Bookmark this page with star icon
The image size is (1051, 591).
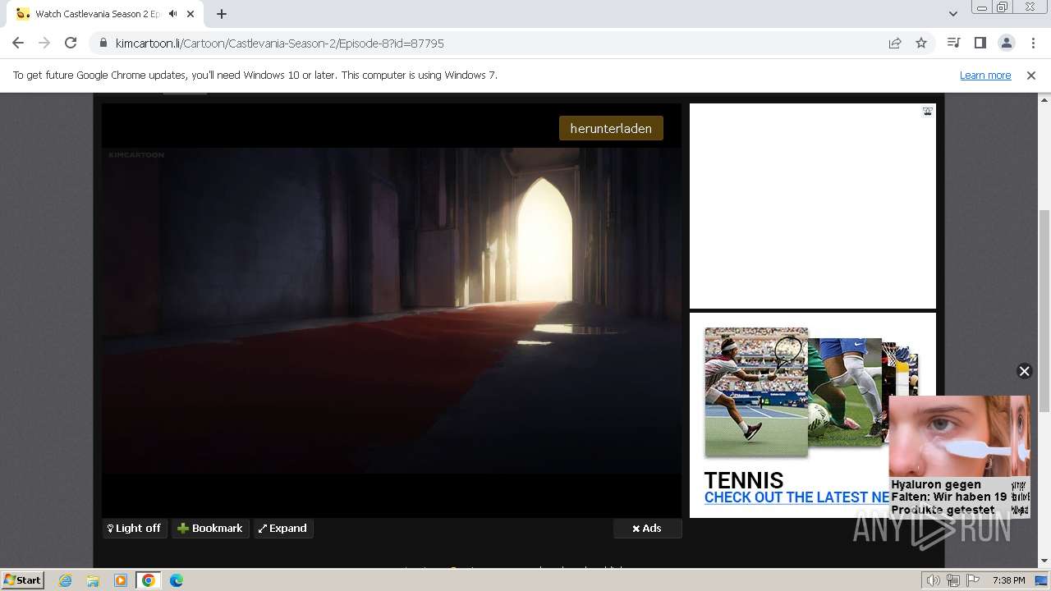click(x=921, y=43)
